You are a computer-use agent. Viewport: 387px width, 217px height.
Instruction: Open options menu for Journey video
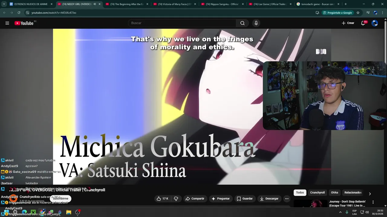point(373,202)
